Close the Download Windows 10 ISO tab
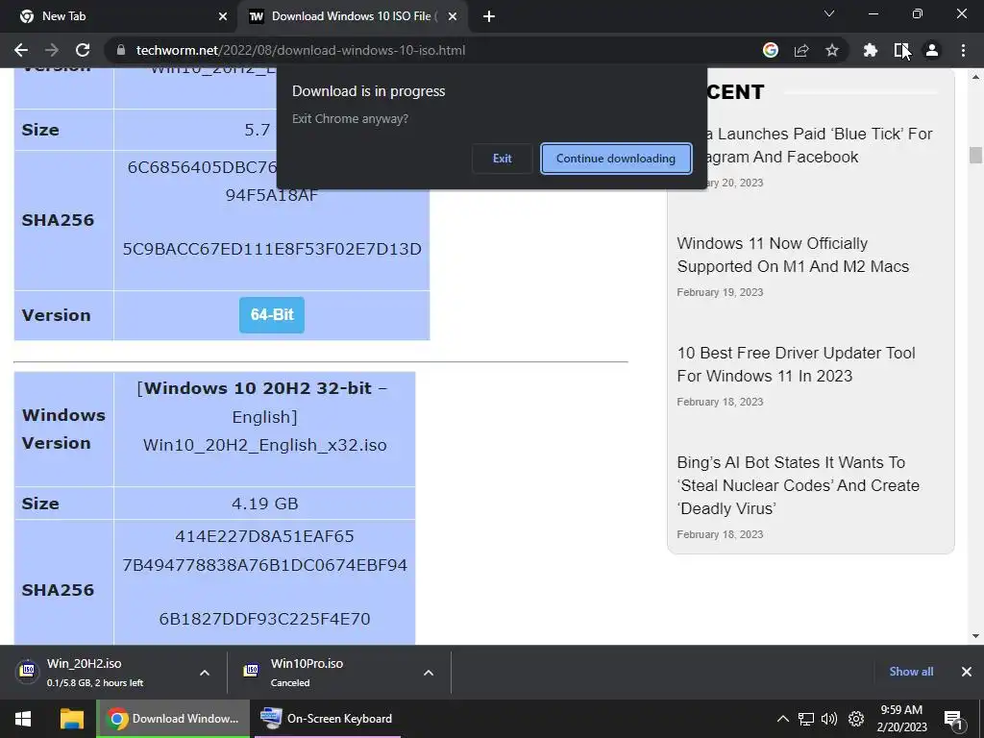 click(453, 16)
